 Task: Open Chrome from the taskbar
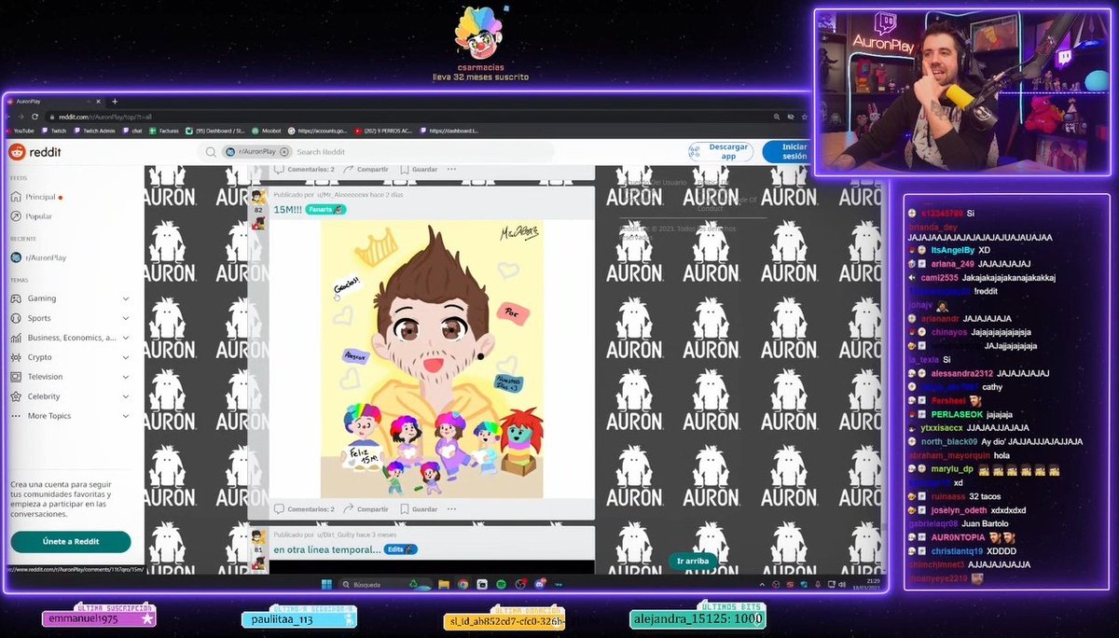(x=463, y=585)
